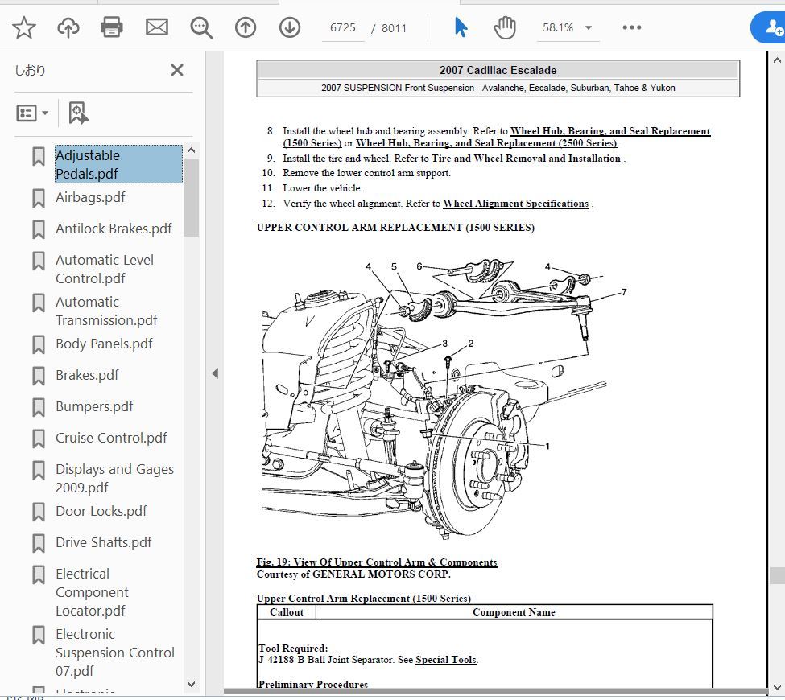Click bookmark icon beside Airbags.pdf
785x700 pixels.
coord(39,198)
